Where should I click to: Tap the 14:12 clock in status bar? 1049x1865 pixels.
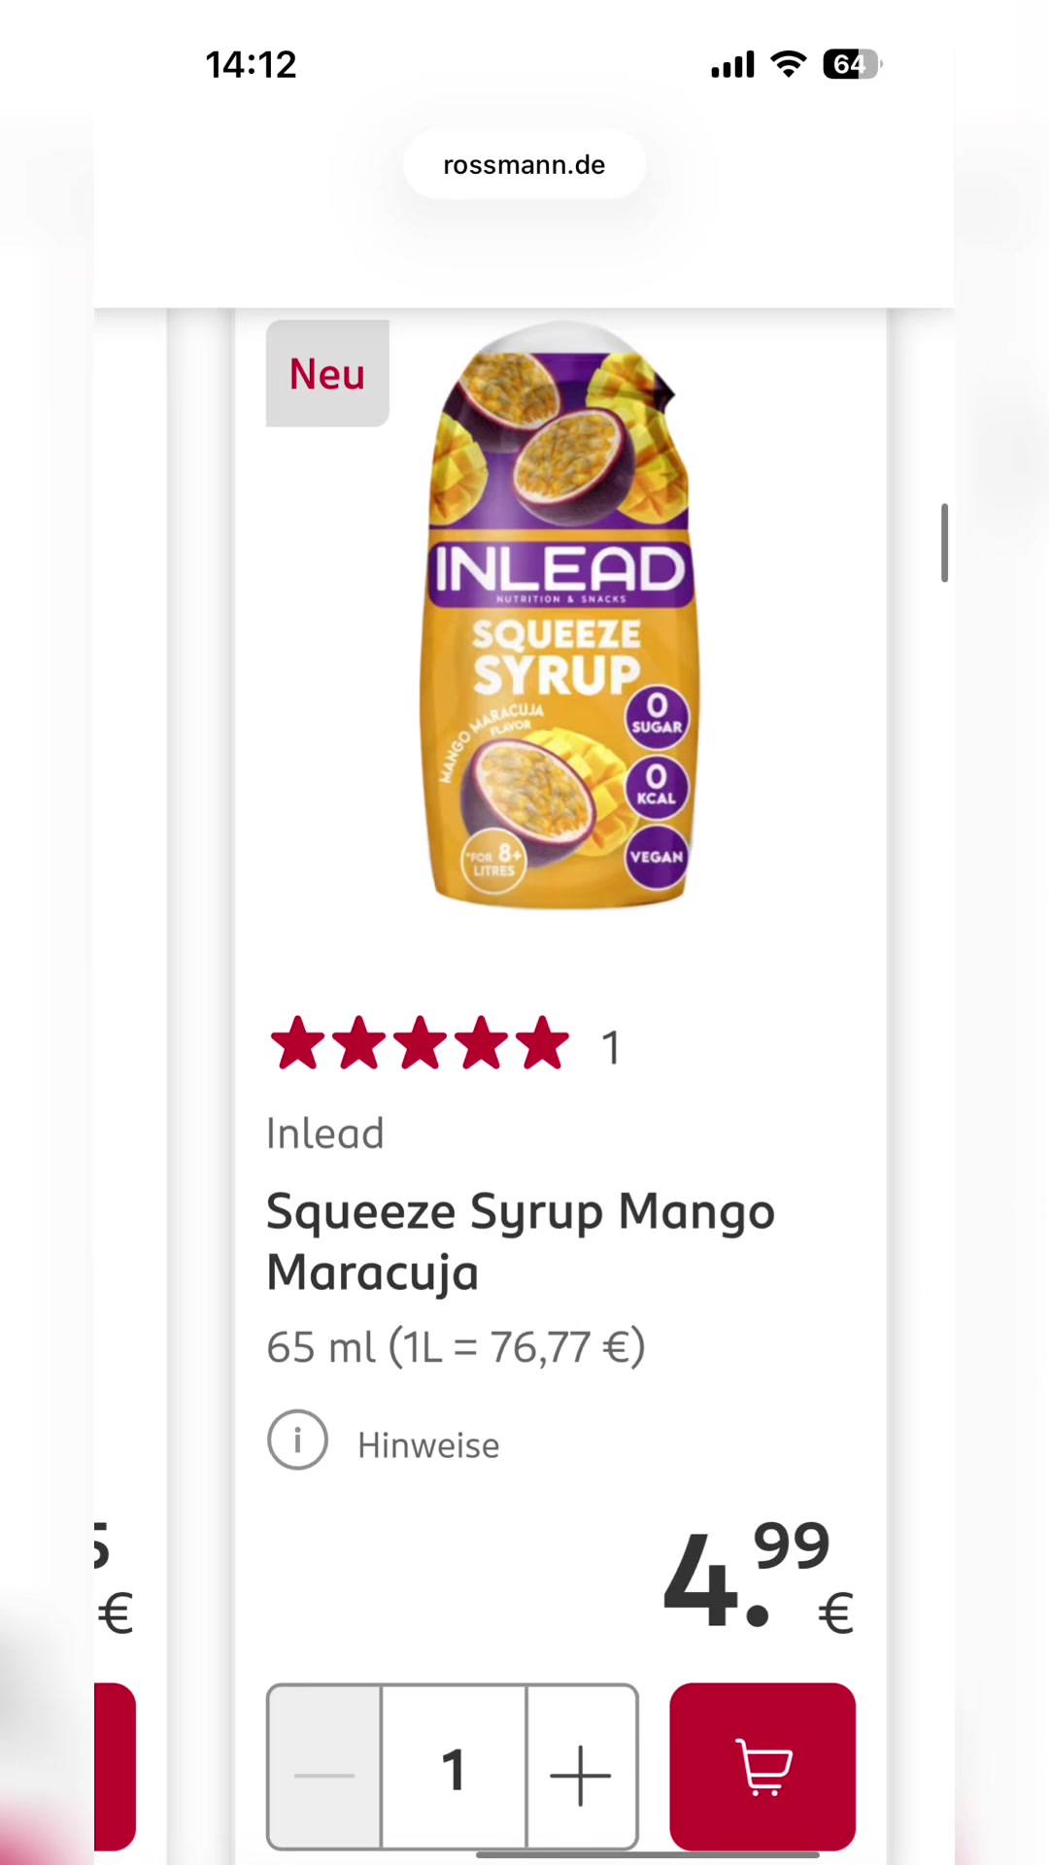(x=251, y=64)
